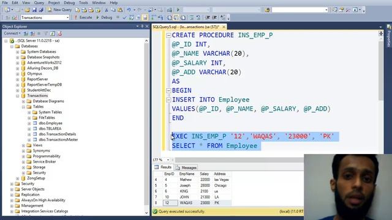Click the Refresh icon in Object Explorer

[53, 34]
